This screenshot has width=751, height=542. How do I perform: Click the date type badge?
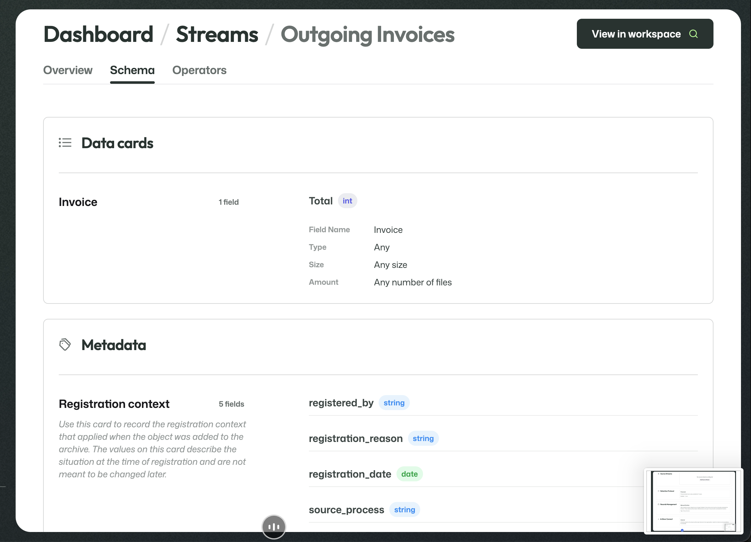tap(410, 474)
